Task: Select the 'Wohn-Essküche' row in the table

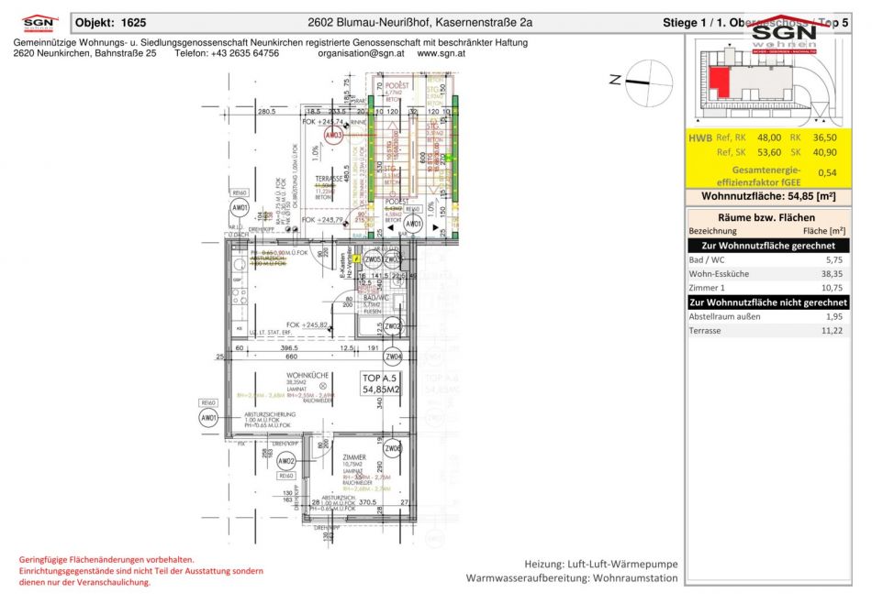Action: pyautogui.click(x=766, y=273)
